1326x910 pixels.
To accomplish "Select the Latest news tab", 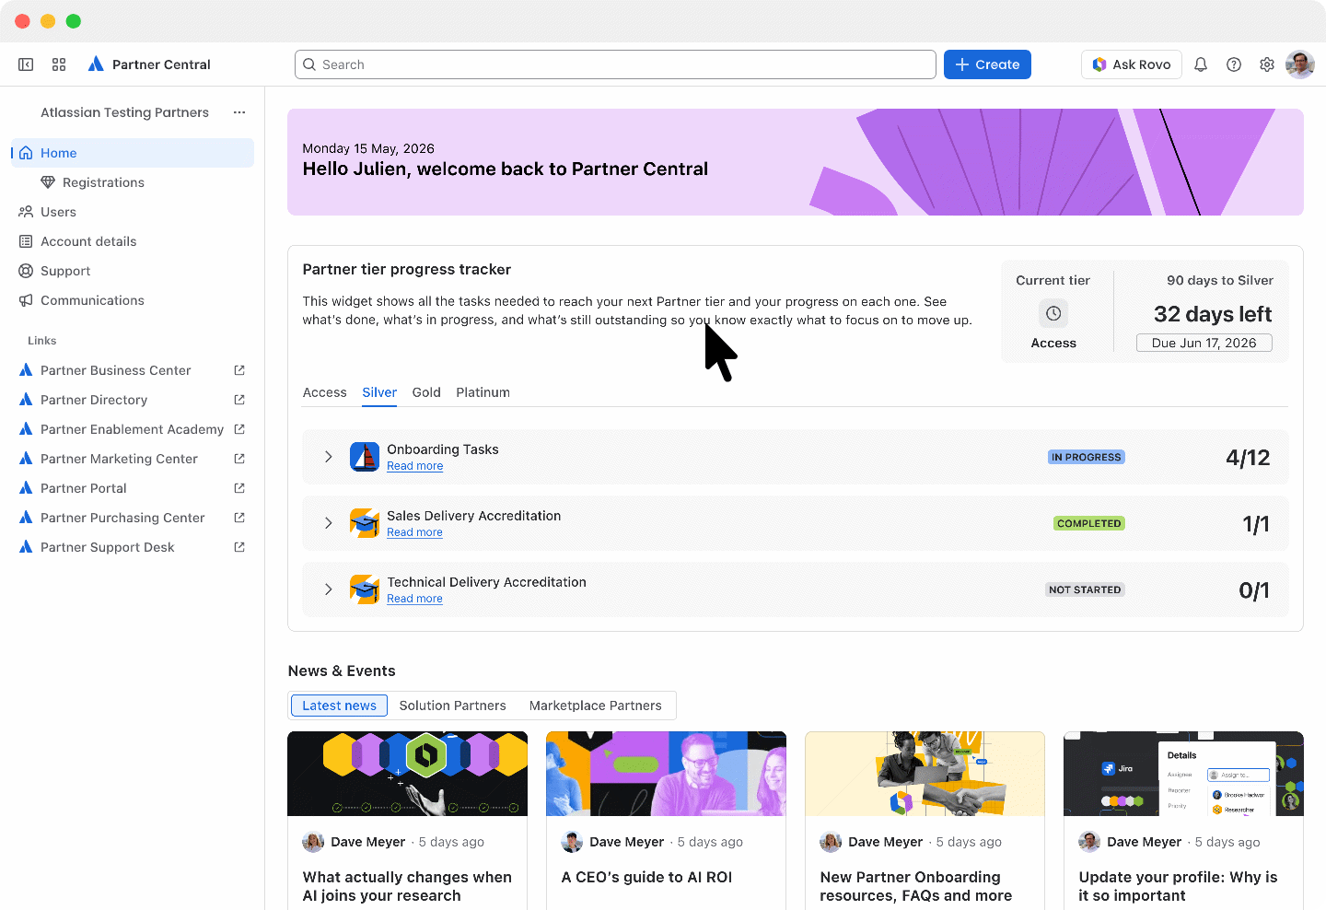I will (339, 706).
